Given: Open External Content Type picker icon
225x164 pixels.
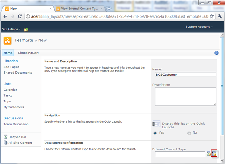Looking at the screenshot, I should click(x=214, y=153).
